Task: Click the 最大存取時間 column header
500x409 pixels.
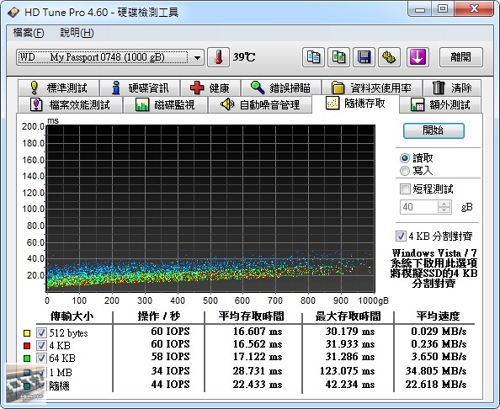Action: pyautogui.click(x=348, y=316)
